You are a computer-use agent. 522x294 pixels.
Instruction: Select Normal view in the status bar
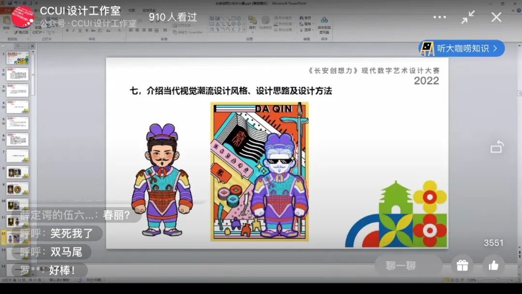446,280
